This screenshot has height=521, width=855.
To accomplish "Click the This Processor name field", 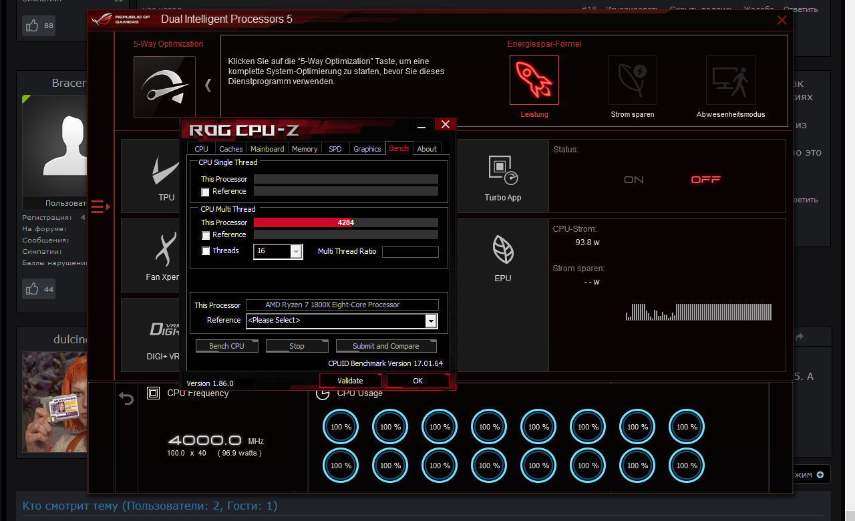I will pyautogui.click(x=342, y=305).
